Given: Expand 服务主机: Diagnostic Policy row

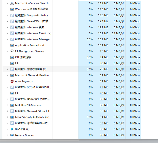Looking at the screenshot, I should coord(7,15).
